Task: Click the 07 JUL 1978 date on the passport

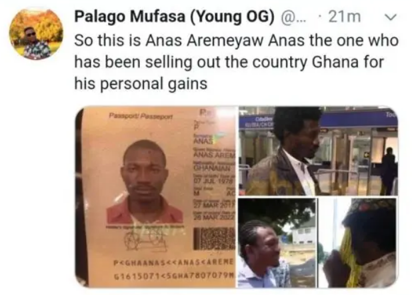Action: 213,181
